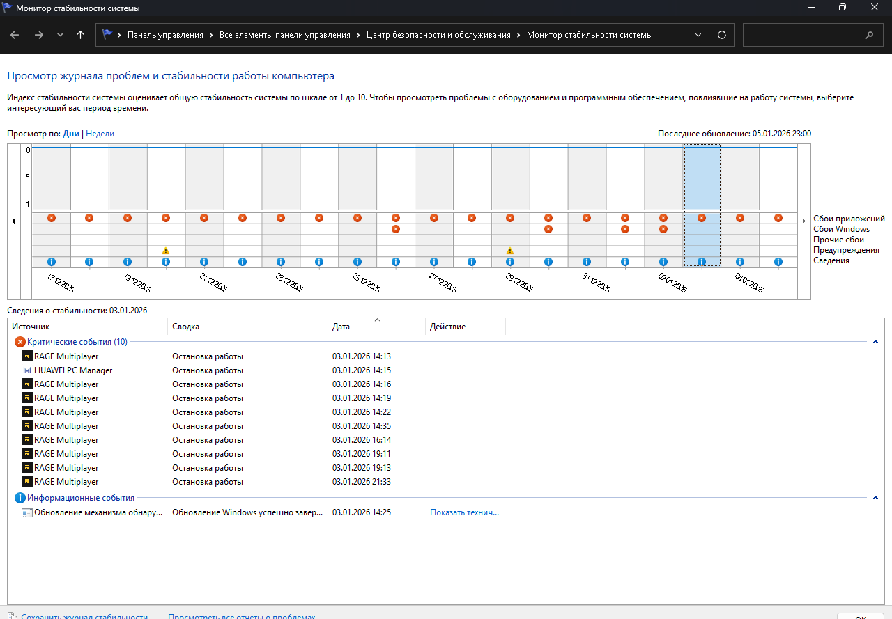Select the application failure icon for 19.12.2025

coord(128,218)
